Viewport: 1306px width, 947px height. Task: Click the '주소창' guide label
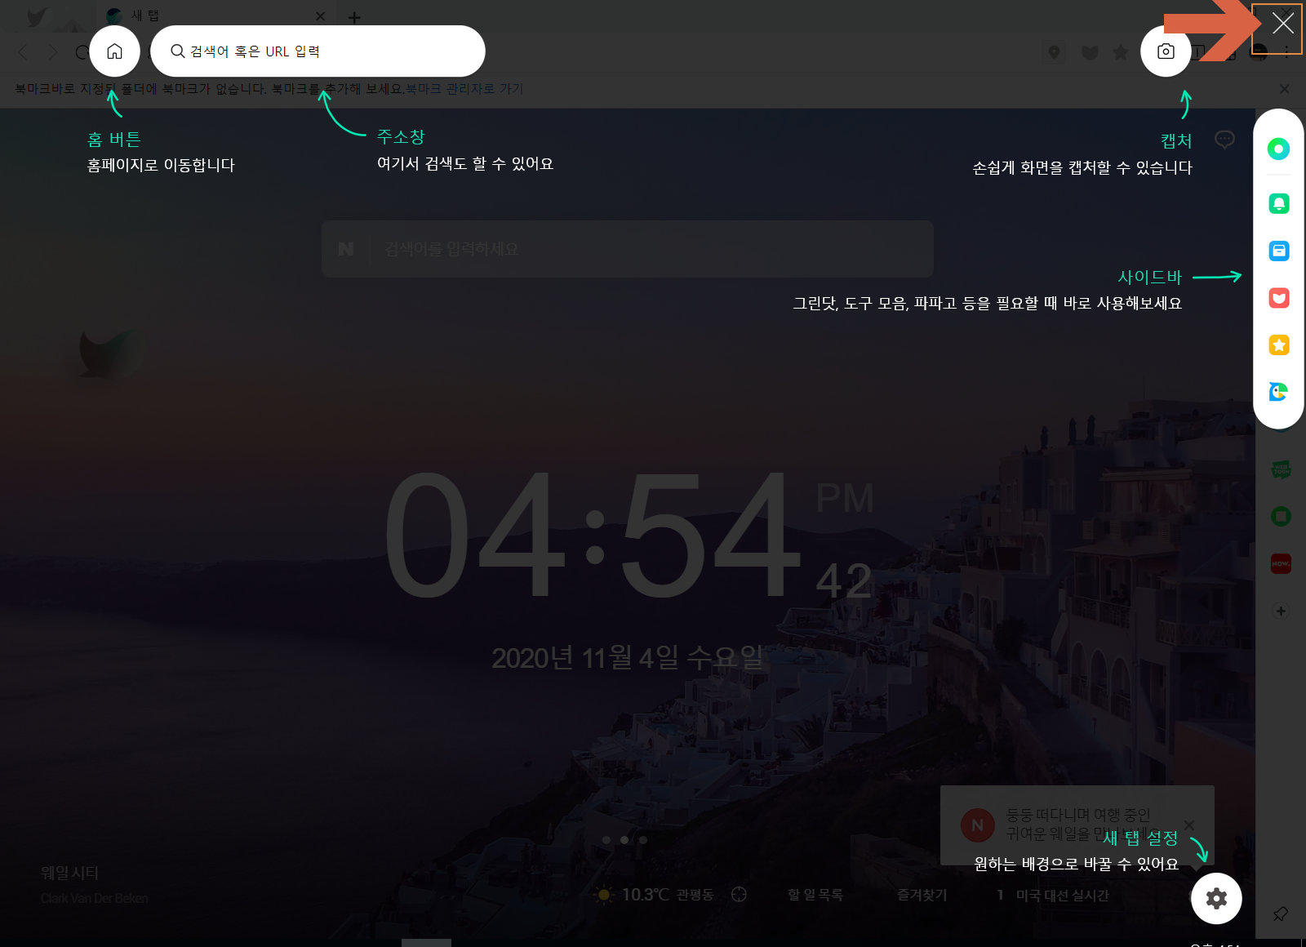tap(401, 137)
